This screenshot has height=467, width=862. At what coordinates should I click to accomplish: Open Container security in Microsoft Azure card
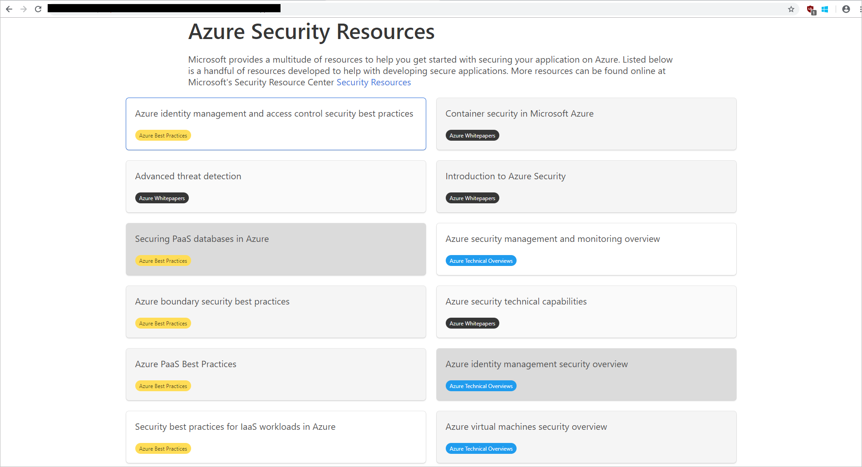586,124
